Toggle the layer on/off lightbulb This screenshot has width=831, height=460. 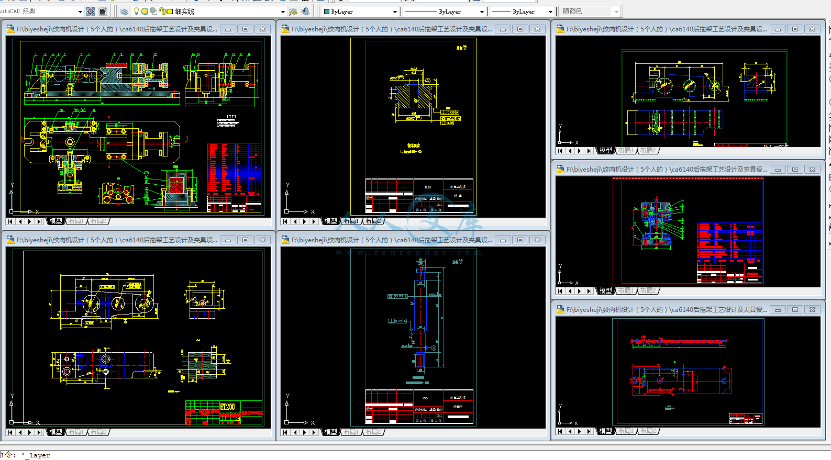tap(137, 12)
